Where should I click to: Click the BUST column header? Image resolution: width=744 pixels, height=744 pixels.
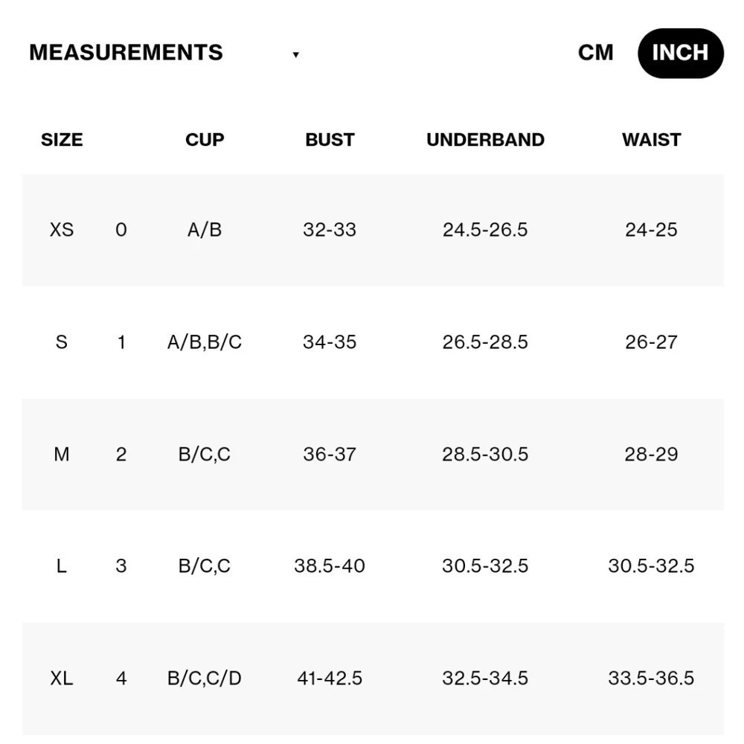point(330,140)
